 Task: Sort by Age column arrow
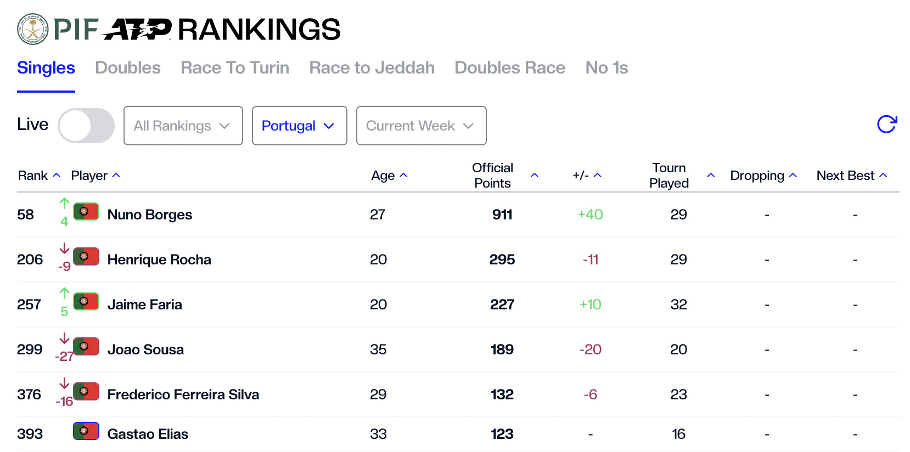tap(403, 176)
